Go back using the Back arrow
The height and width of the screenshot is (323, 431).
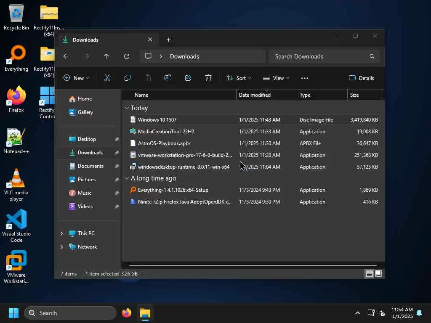pyautogui.click(x=66, y=56)
